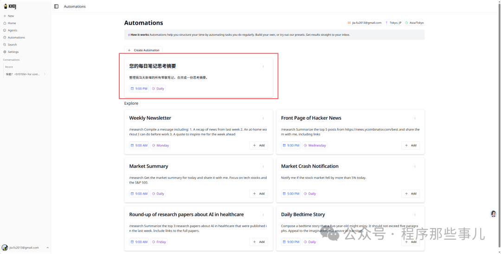Screen dimensions: 501x254
Task: Click Daily badge on 您的每日笔记思考摘要
Action: (158, 89)
